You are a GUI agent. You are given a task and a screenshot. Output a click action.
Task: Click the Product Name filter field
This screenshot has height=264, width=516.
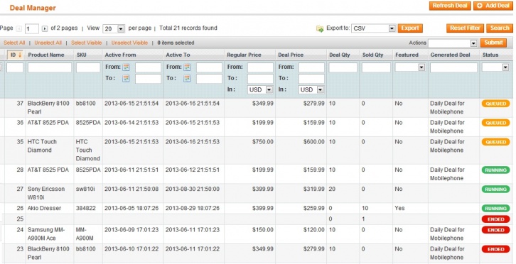point(50,67)
